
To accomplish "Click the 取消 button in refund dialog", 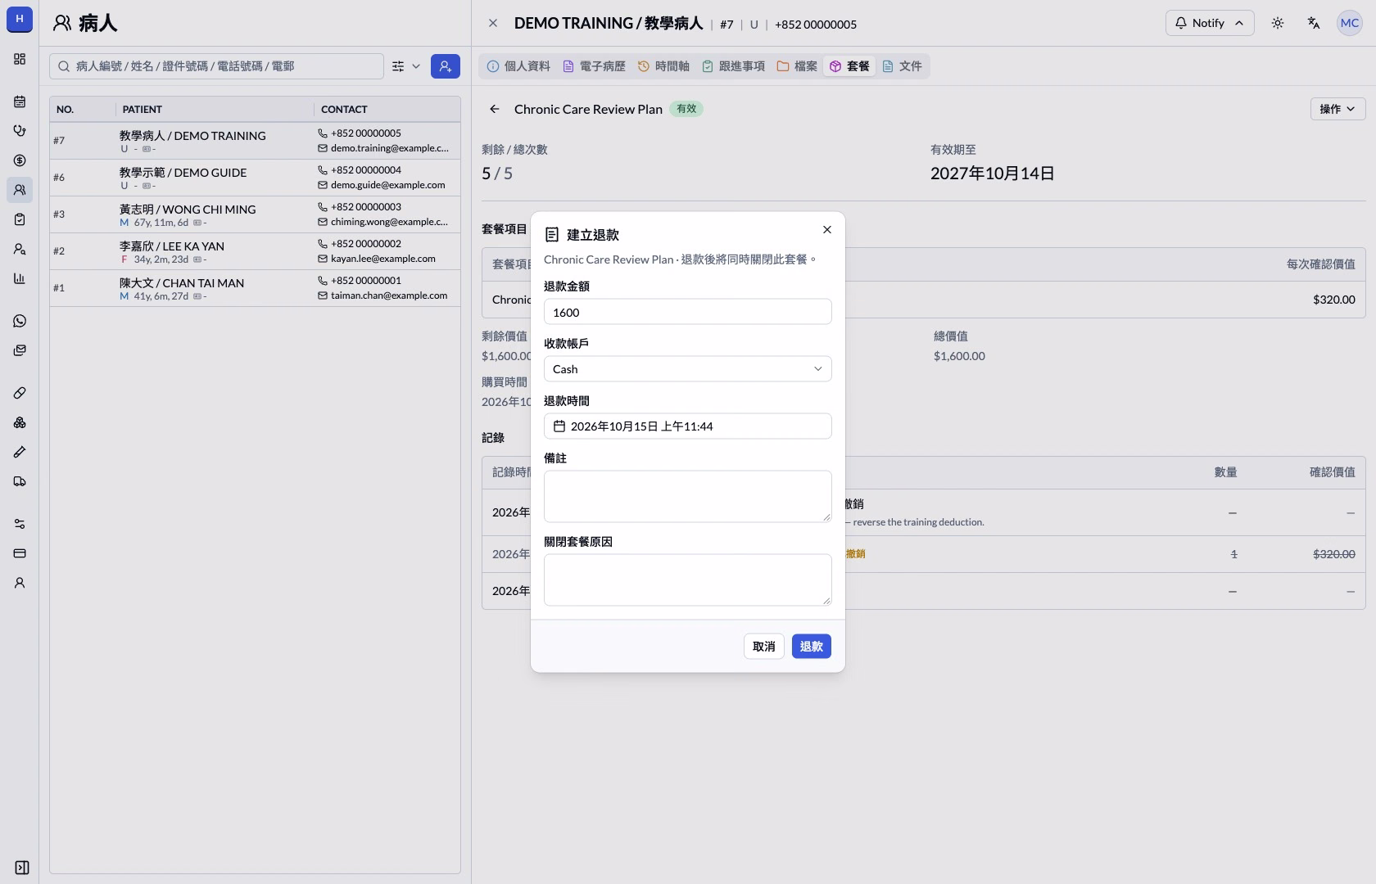I will click(764, 647).
